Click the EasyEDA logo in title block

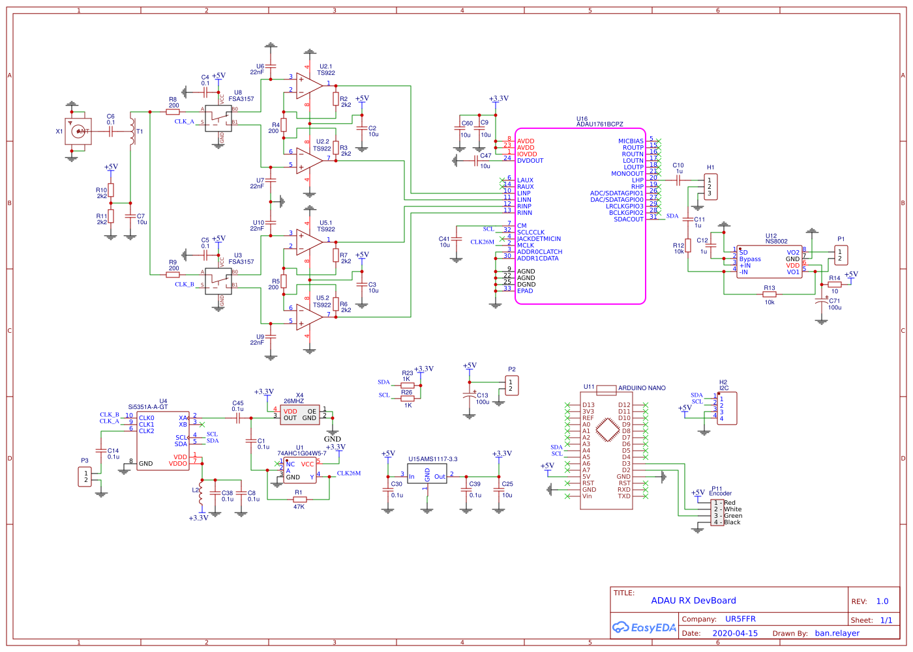click(x=644, y=628)
